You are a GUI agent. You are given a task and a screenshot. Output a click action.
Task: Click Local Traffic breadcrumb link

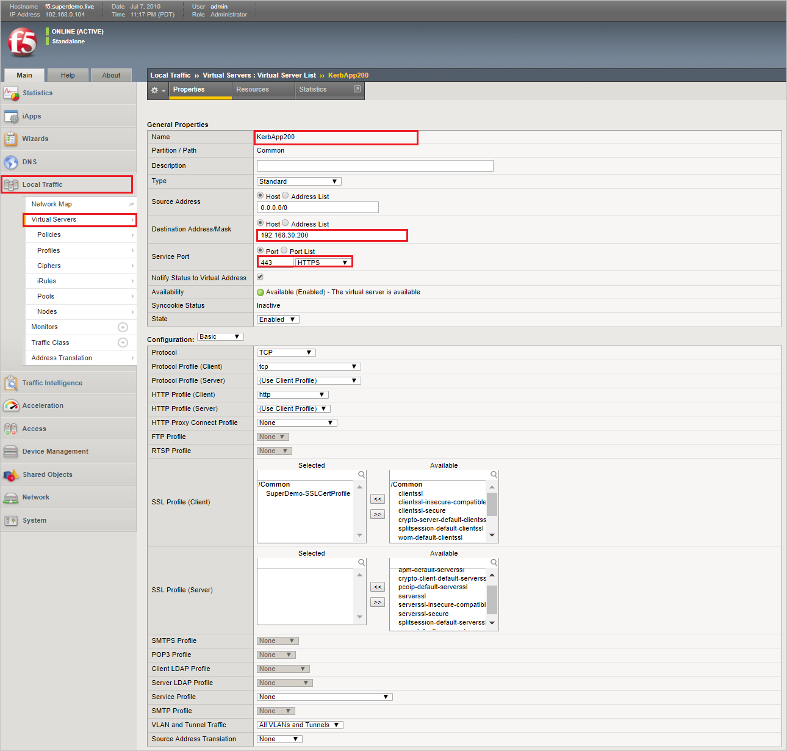pos(171,75)
